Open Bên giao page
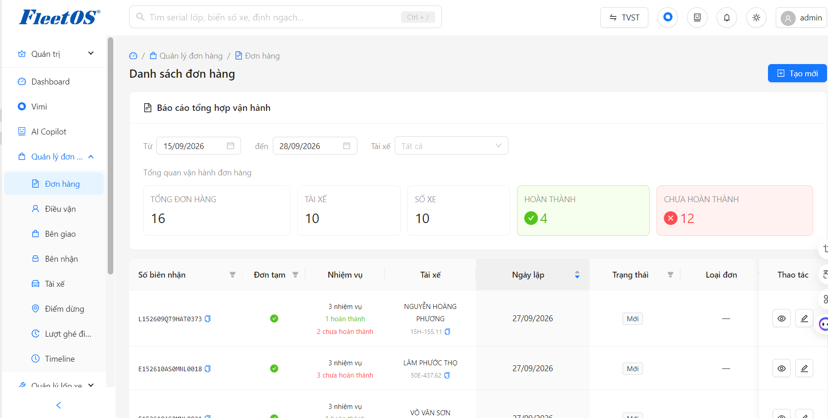828x418 pixels. 55,234
